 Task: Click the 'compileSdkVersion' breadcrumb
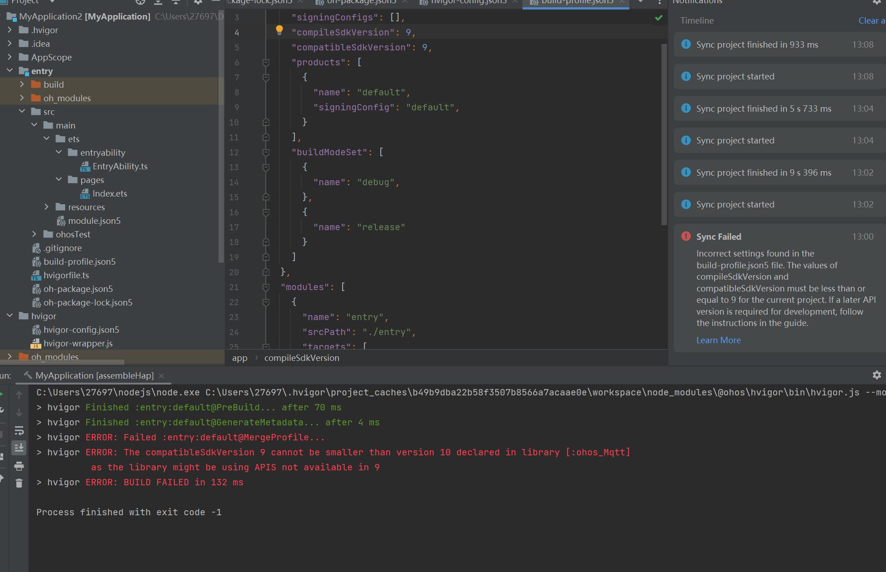coord(302,358)
